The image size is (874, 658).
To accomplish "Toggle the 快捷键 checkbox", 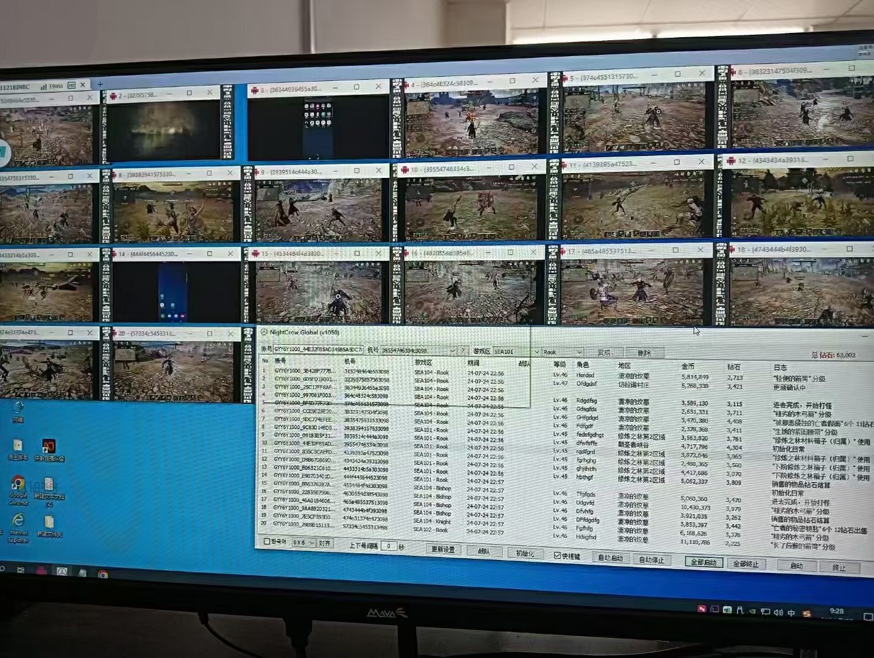I will (x=557, y=555).
